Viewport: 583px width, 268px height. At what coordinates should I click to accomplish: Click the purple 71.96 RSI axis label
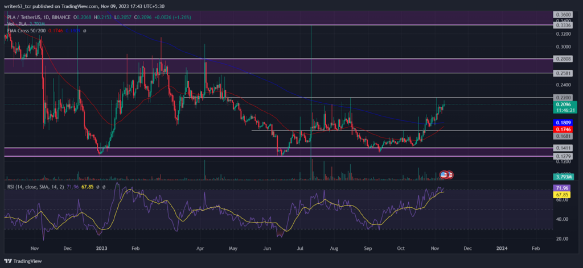(561, 188)
